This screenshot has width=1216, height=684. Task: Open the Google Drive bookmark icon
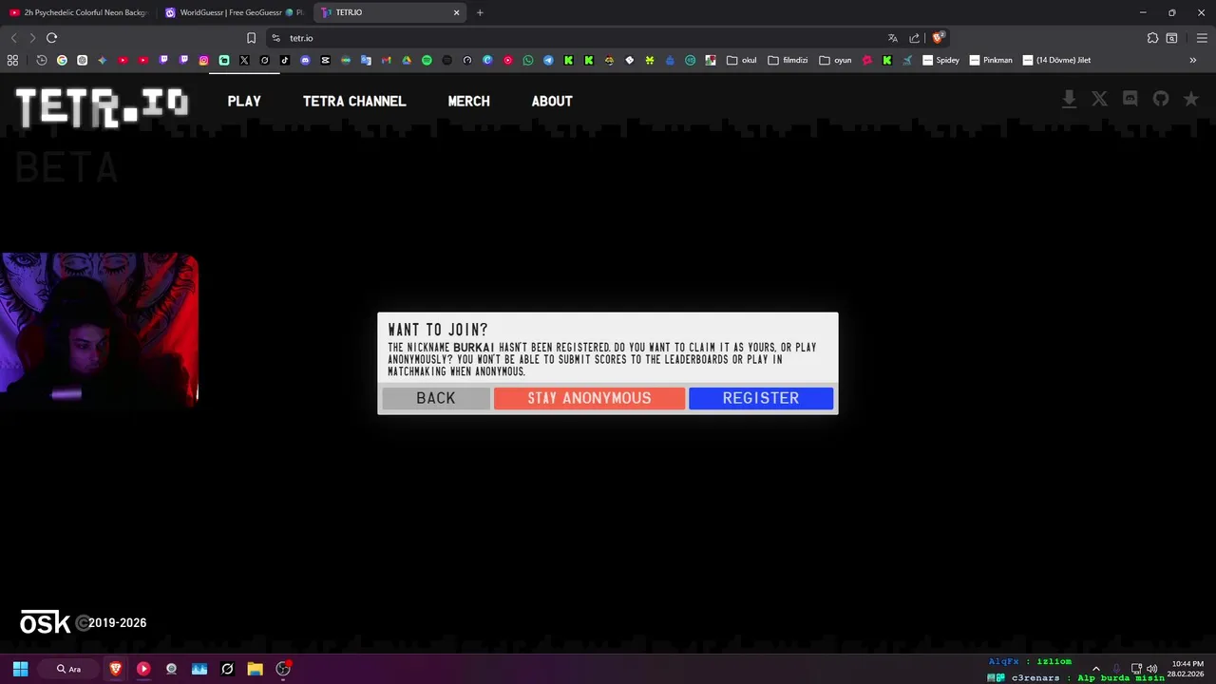click(407, 60)
